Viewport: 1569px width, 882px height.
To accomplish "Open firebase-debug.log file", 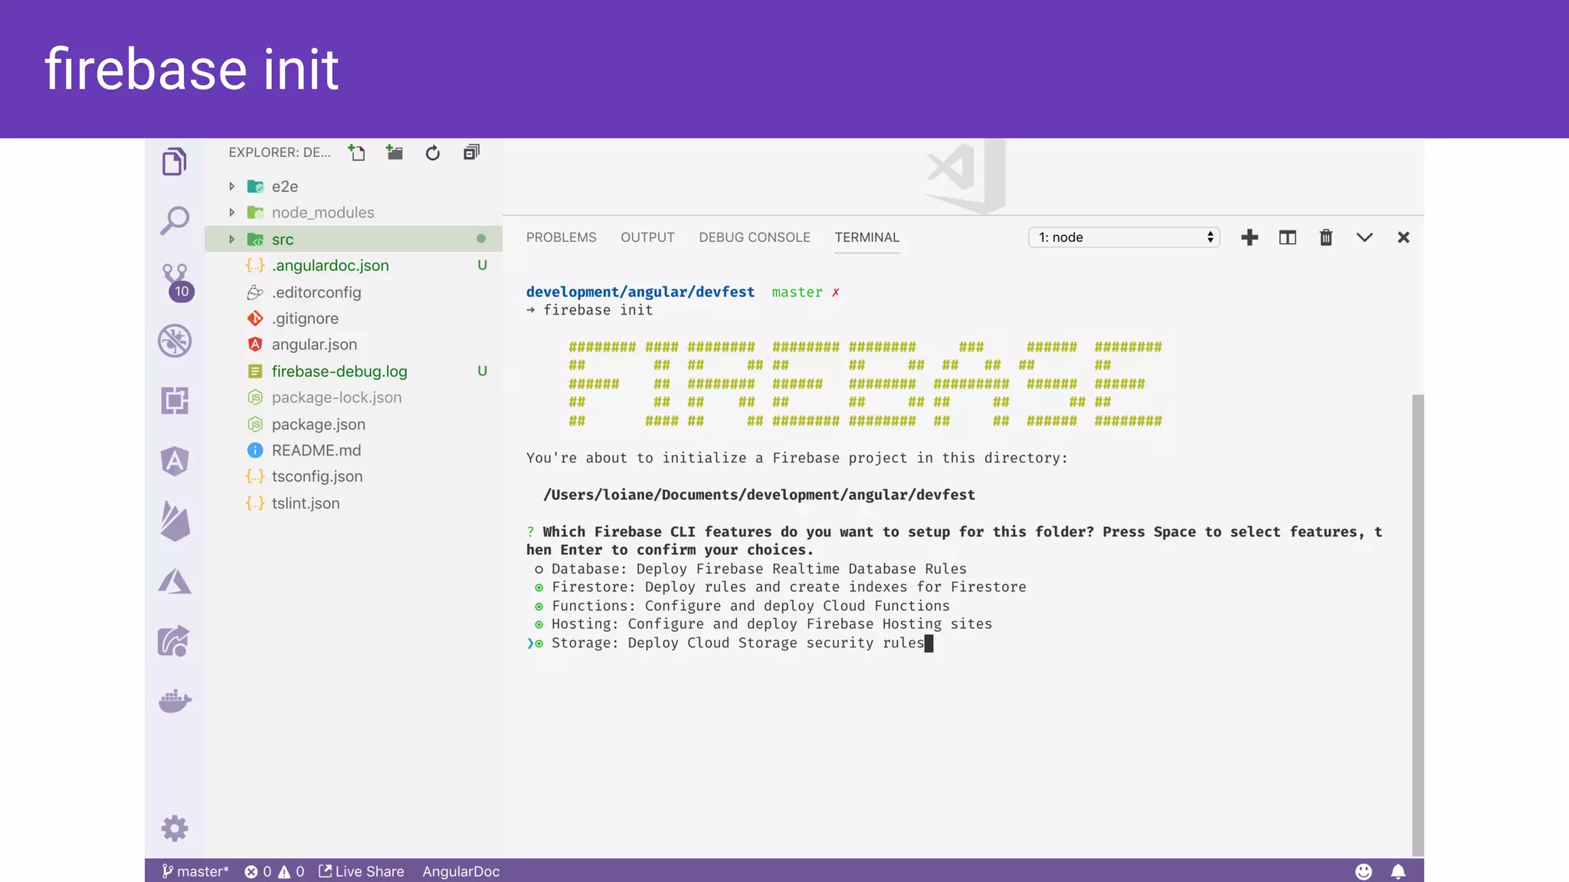I will click(339, 371).
